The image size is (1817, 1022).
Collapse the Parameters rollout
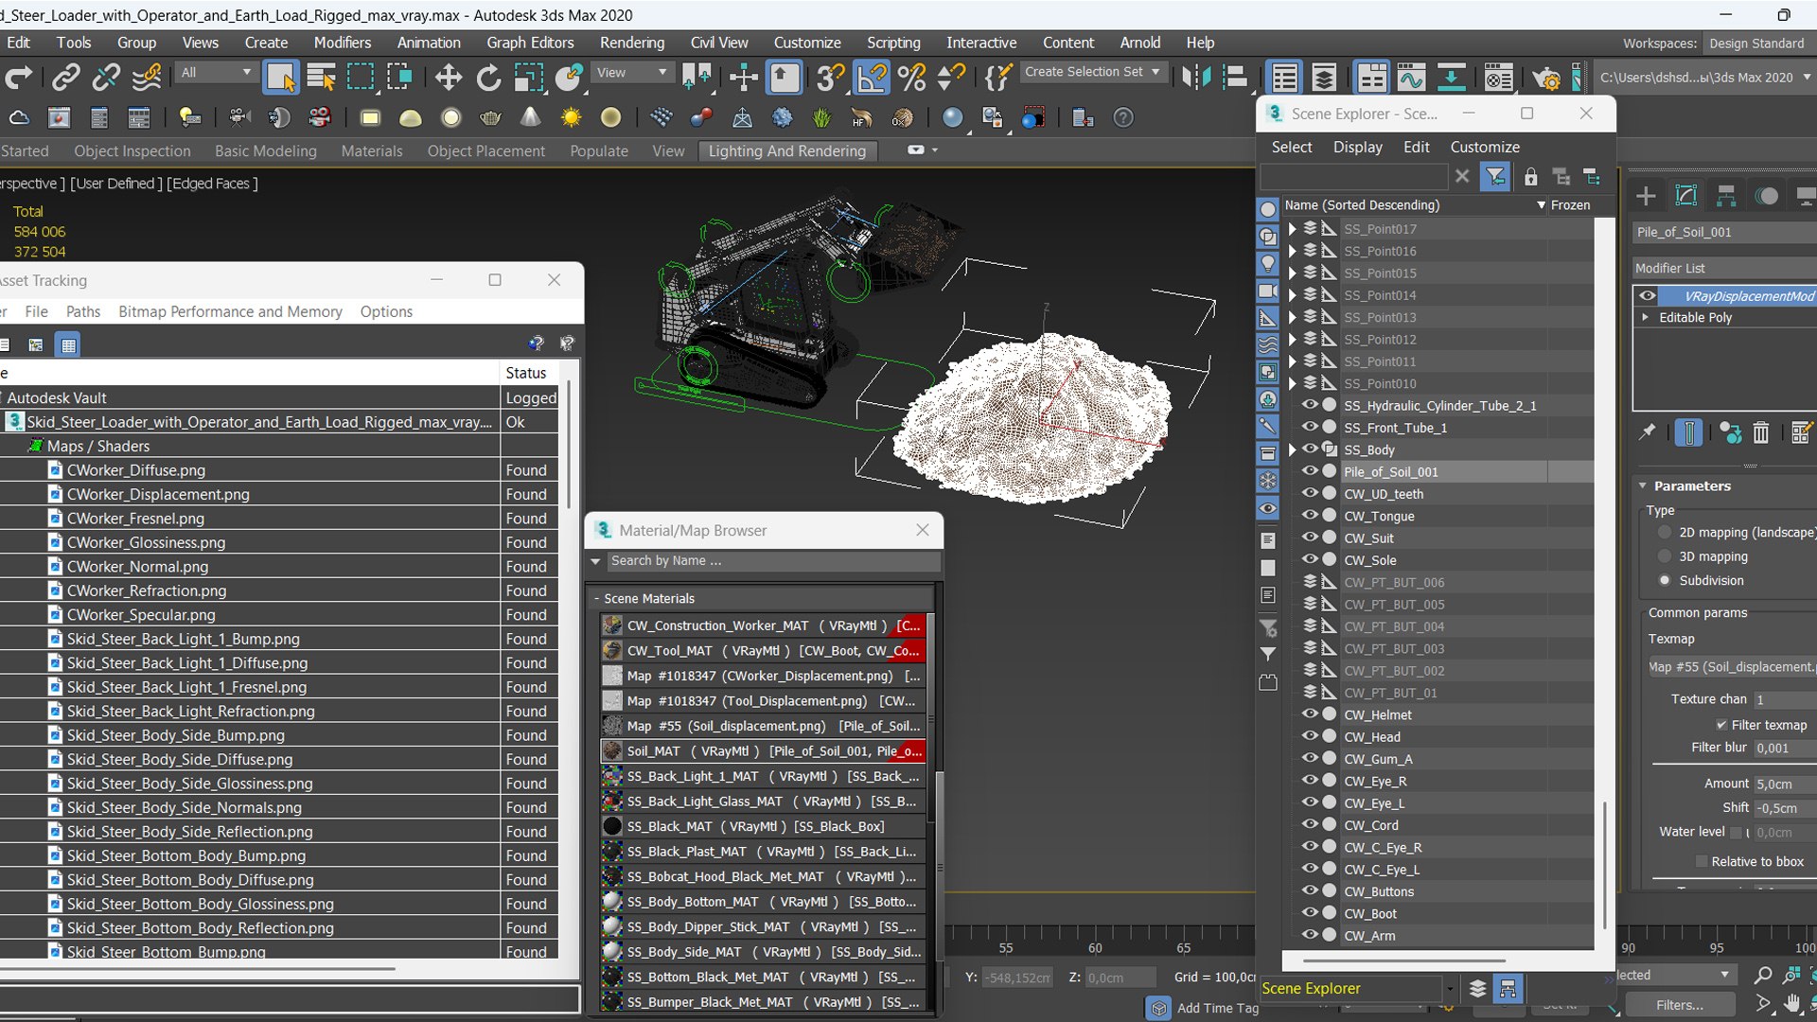[1644, 485]
